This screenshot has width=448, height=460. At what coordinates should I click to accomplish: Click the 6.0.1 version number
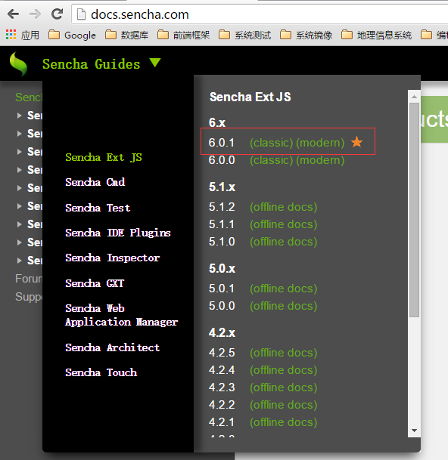tap(222, 143)
